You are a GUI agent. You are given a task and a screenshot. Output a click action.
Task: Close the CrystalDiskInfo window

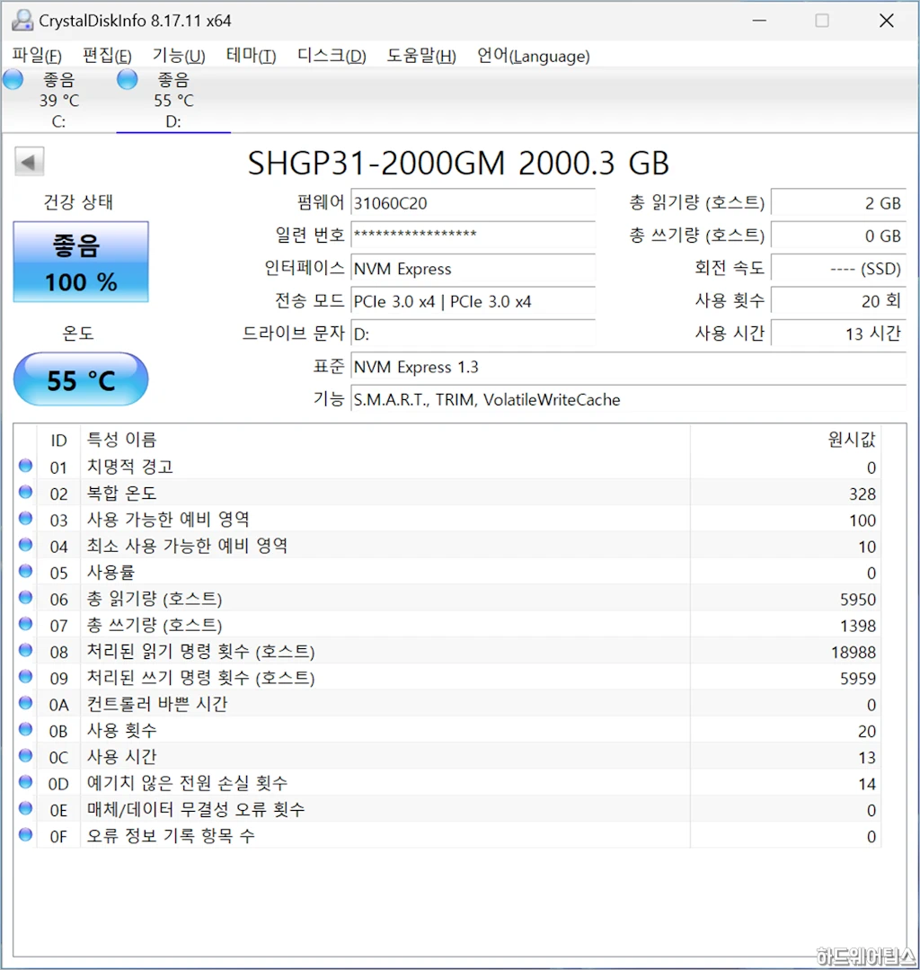pos(887,21)
